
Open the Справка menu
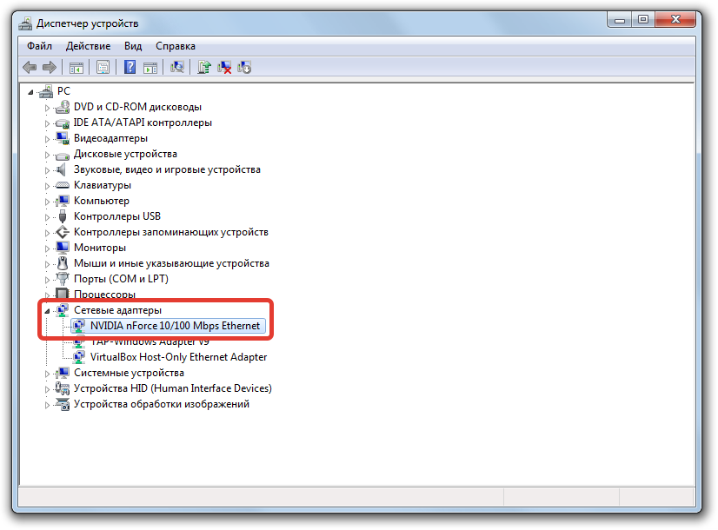point(176,46)
